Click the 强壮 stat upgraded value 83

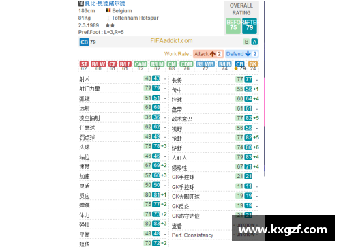tap(156, 224)
